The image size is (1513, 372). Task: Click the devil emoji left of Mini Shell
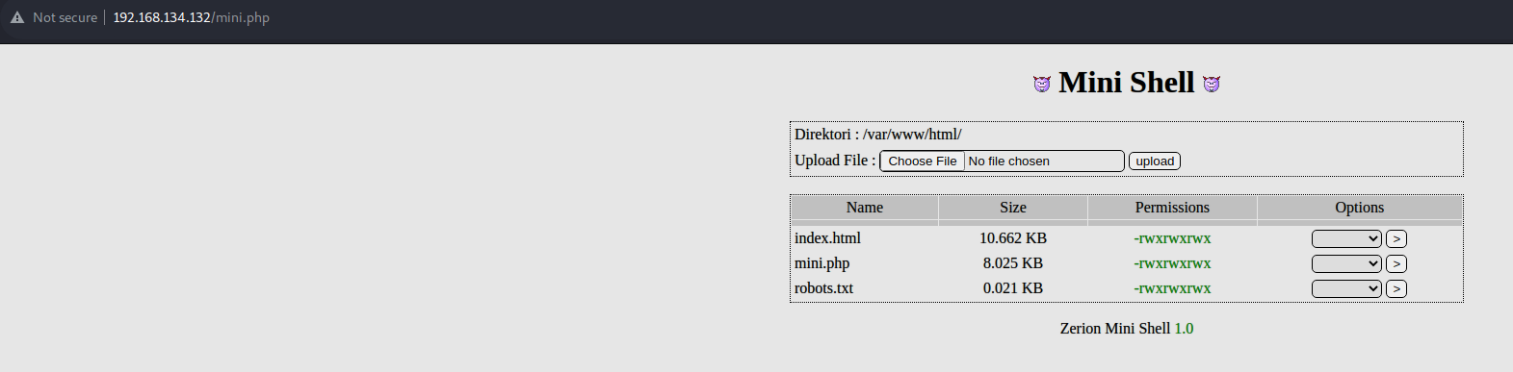tap(1042, 84)
